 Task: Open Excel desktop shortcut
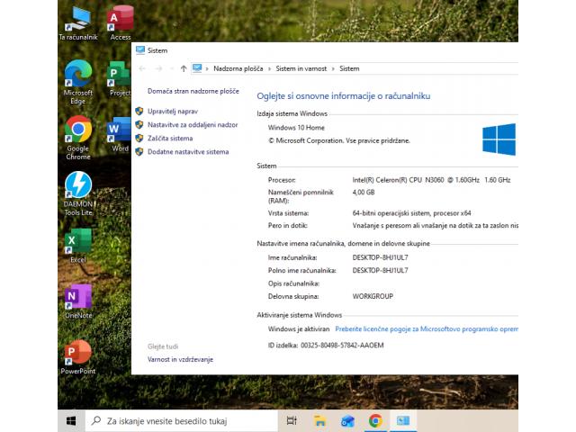(x=78, y=242)
